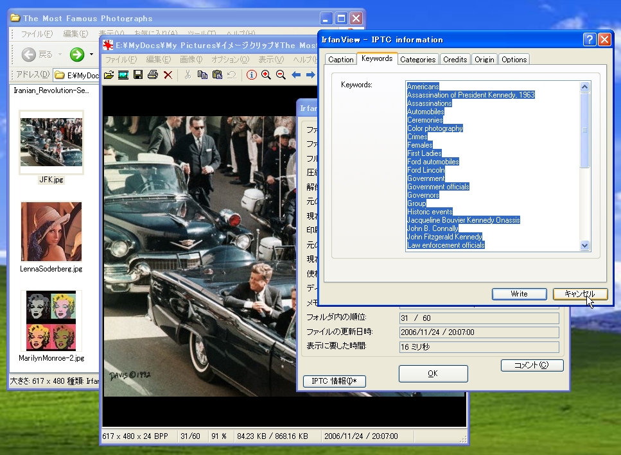Image resolution: width=621 pixels, height=455 pixels.
Task: Click the Zoom Out magnifier icon
Action: click(x=281, y=74)
